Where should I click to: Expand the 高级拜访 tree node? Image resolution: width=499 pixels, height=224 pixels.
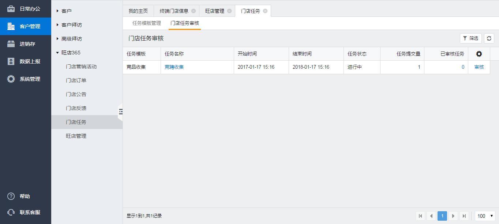click(58, 39)
